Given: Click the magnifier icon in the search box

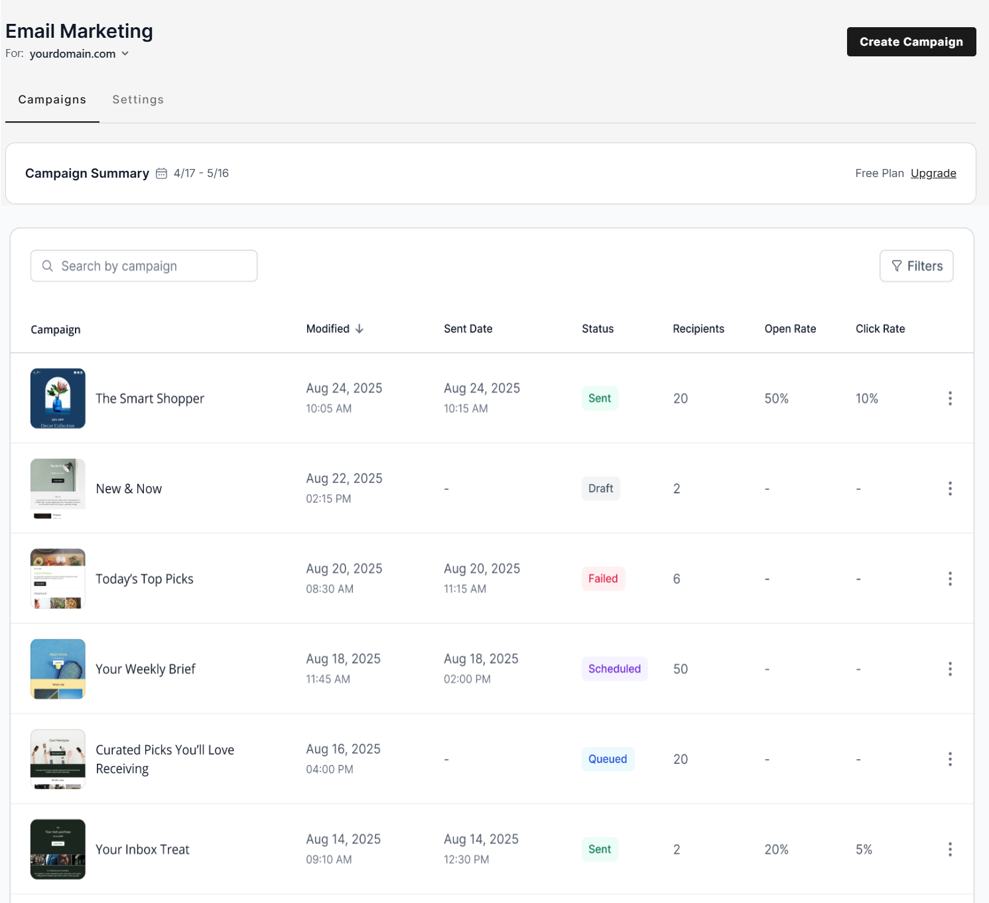Looking at the screenshot, I should pos(47,266).
